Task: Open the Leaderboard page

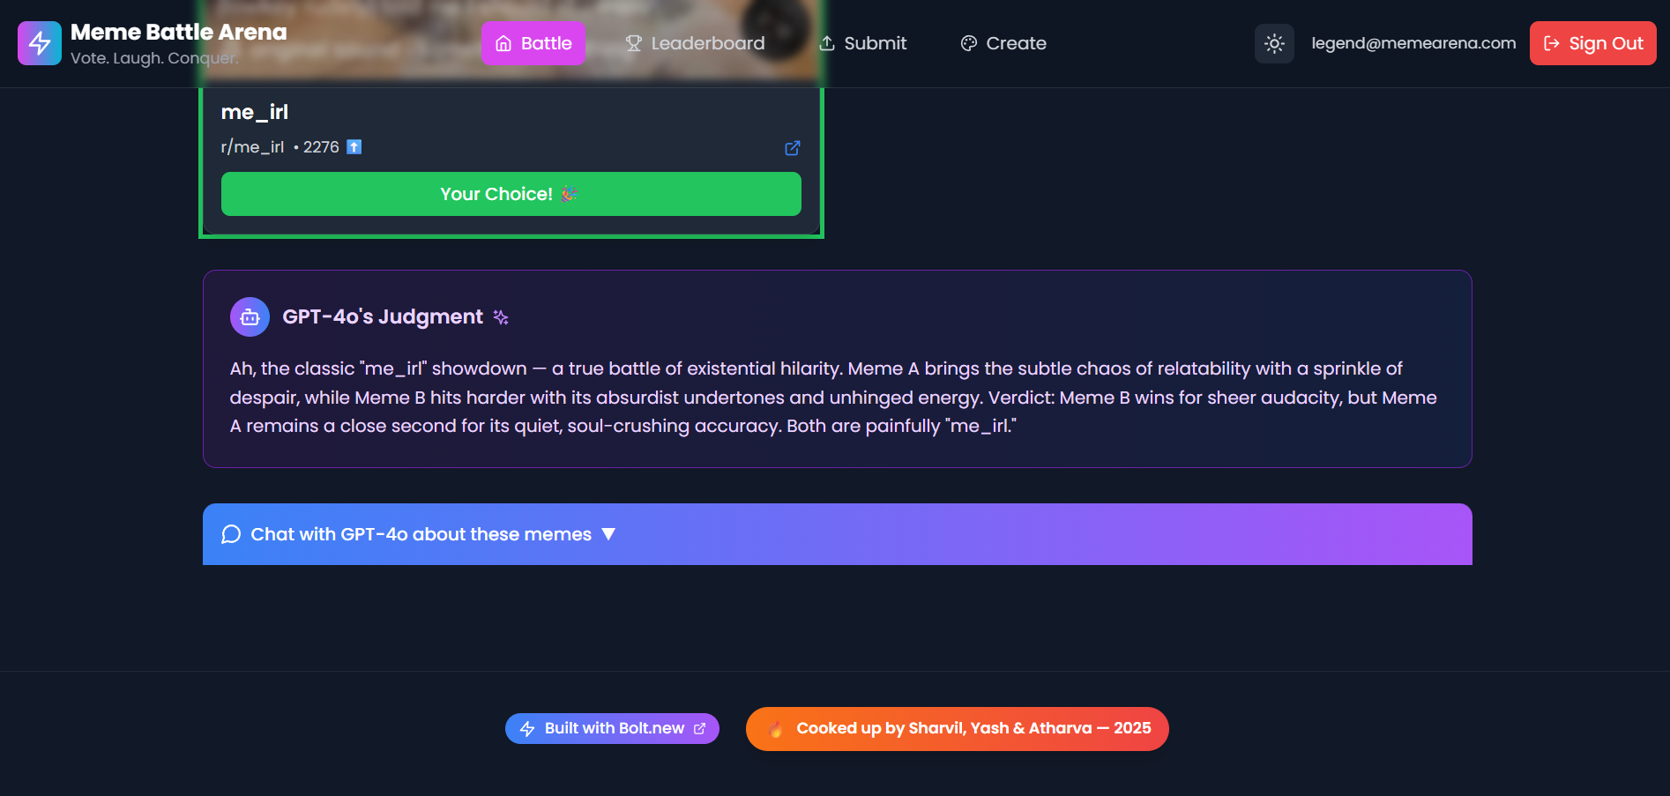Action: (x=695, y=42)
